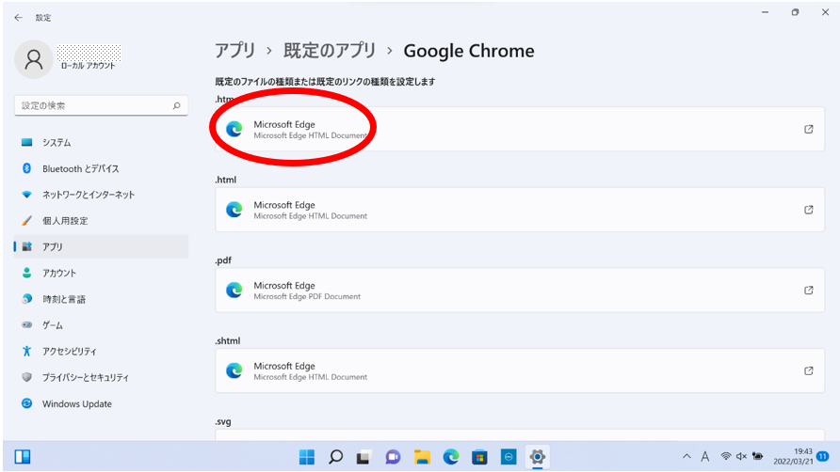
Task: Change default app for .html
Action: 520,210
